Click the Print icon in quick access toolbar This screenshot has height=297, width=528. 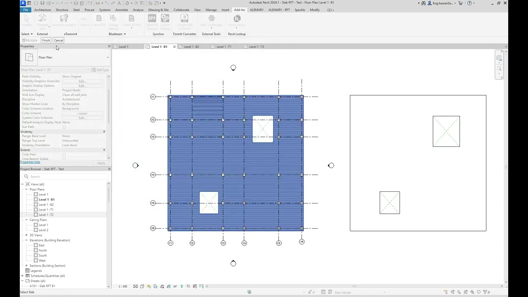click(x=76, y=3)
